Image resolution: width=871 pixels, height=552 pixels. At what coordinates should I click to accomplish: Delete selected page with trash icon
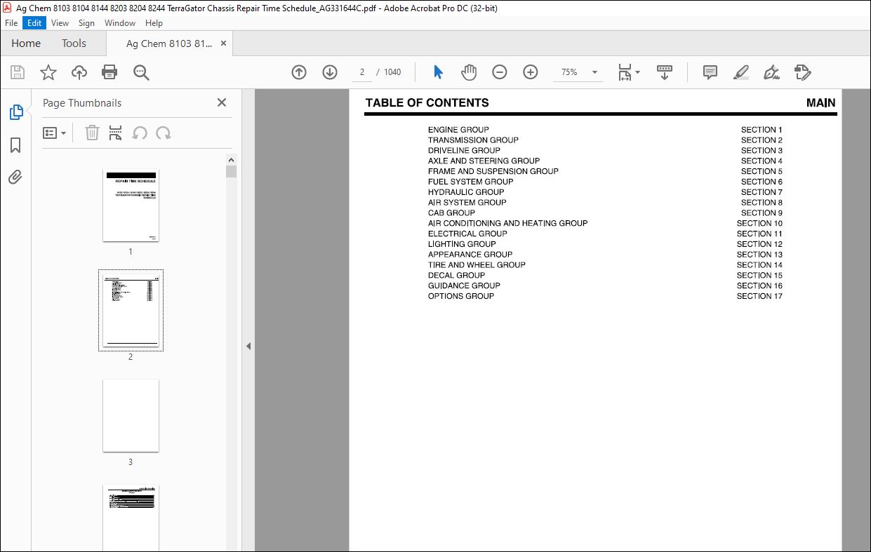tap(92, 133)
